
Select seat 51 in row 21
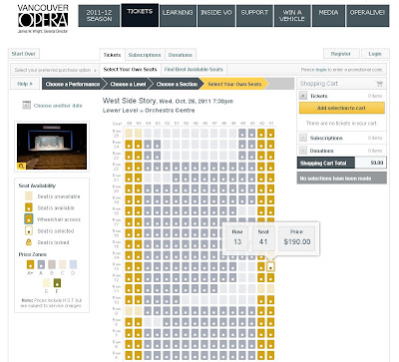(x=176, y=178)
